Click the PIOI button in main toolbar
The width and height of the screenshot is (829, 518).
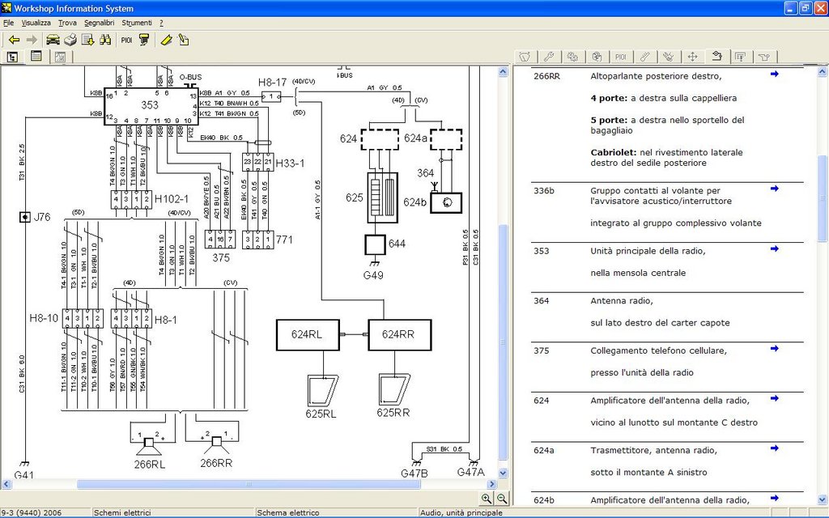[x=126, y=40]
